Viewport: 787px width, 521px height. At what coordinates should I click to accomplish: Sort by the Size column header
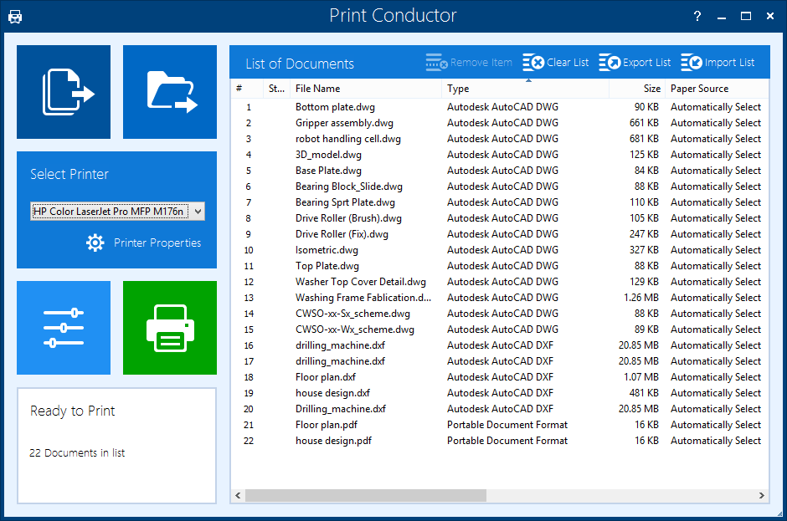click(637, 89)
